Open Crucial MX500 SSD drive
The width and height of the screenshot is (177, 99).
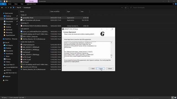12,67
